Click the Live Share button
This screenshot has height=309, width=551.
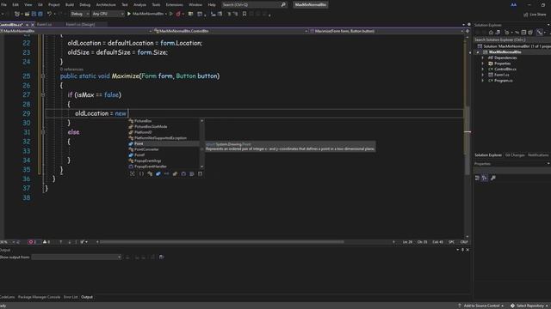535,15
